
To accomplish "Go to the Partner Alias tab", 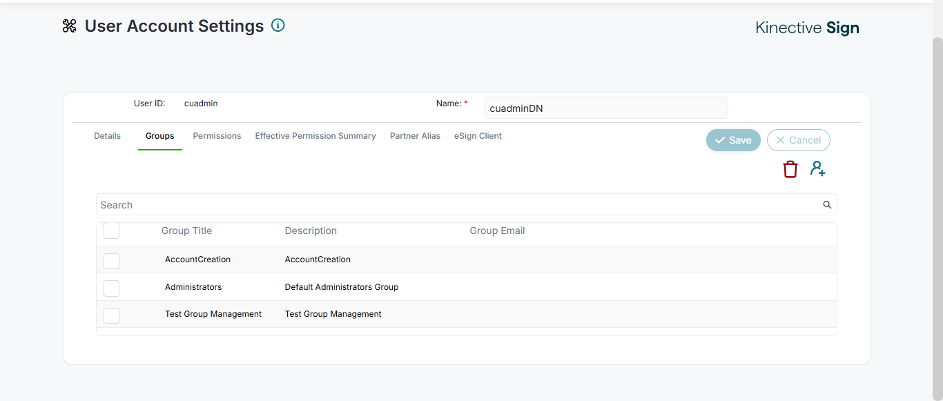I will [415, 136].
